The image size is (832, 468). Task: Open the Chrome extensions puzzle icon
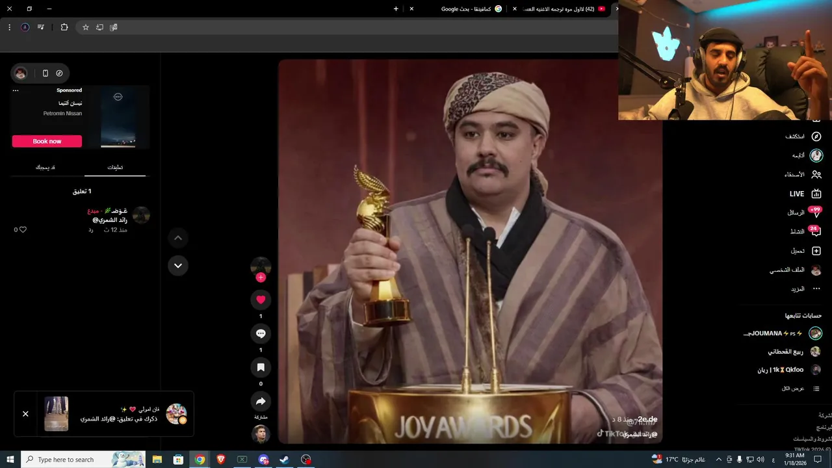[x=64, y=27]
